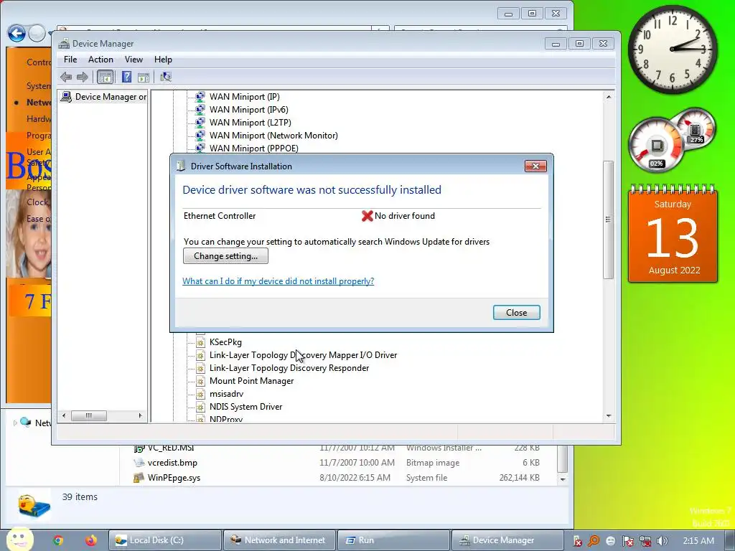Screen dimensions: 735x551
Task: Select WAN Miniport (Network Monitor) row
Action: pyautogui.click(x=273, y=136)
